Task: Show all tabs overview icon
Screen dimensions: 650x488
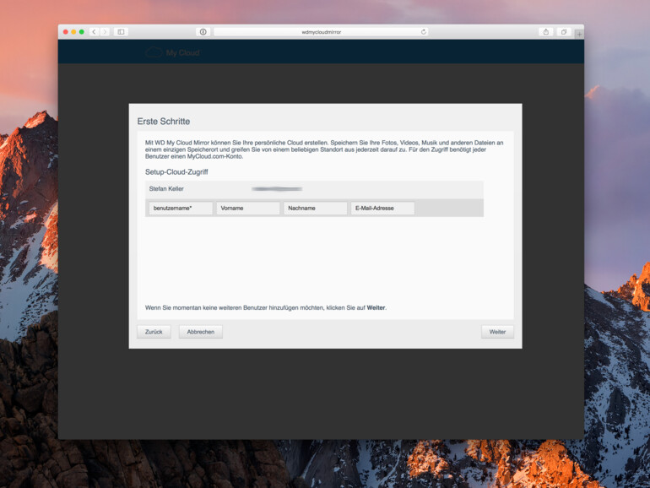Action: [564, 32]
